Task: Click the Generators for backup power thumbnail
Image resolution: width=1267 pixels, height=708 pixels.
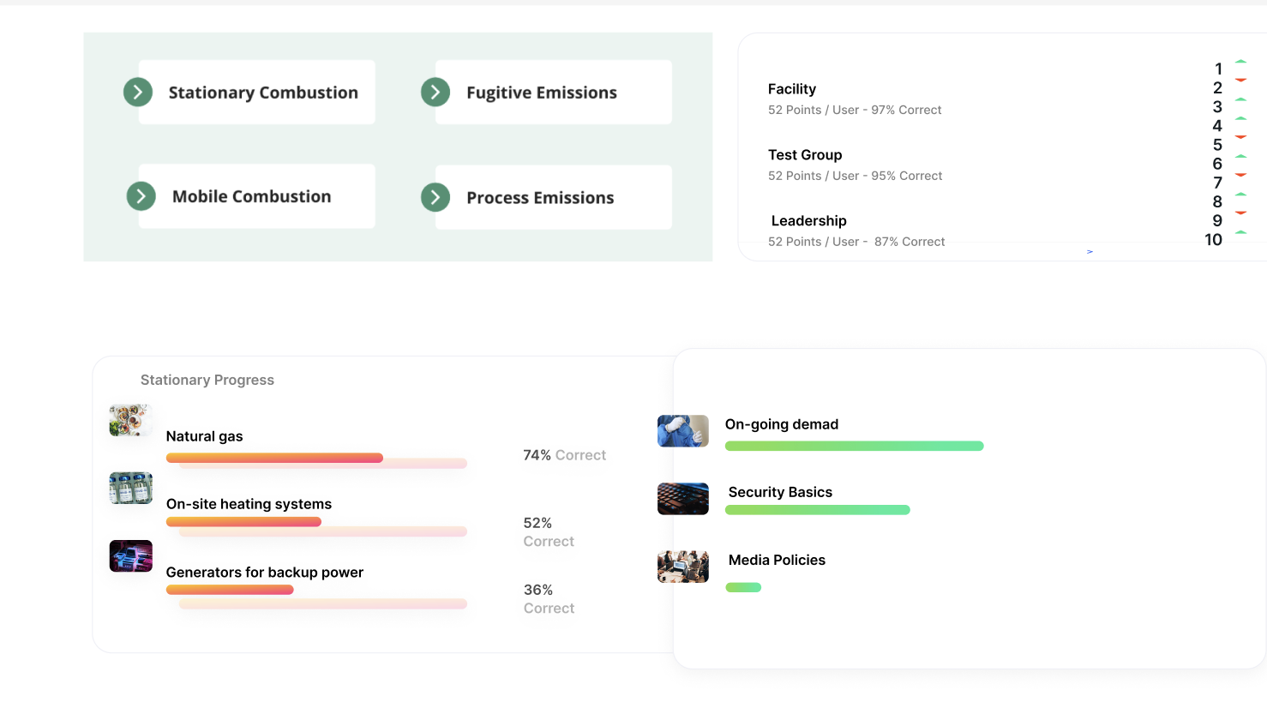Action: click(x=130, y=556)
